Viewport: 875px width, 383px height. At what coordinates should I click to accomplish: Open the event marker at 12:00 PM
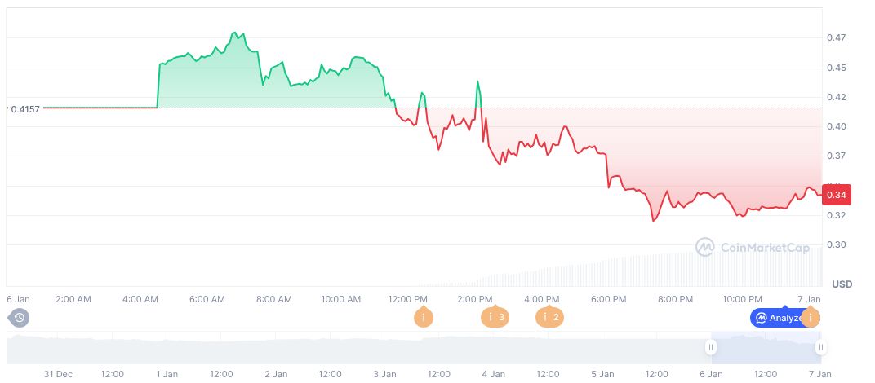pyautogui.click(x=423, y=317)
